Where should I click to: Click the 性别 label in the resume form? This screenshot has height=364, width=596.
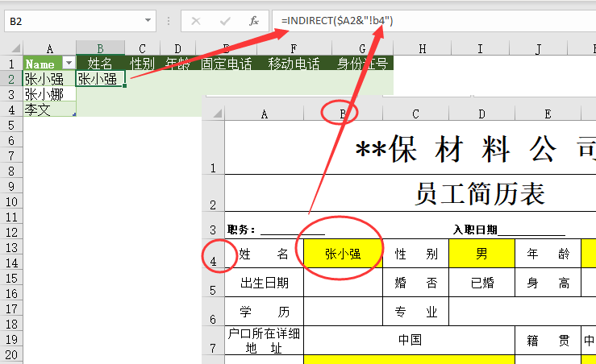[415, 254]
